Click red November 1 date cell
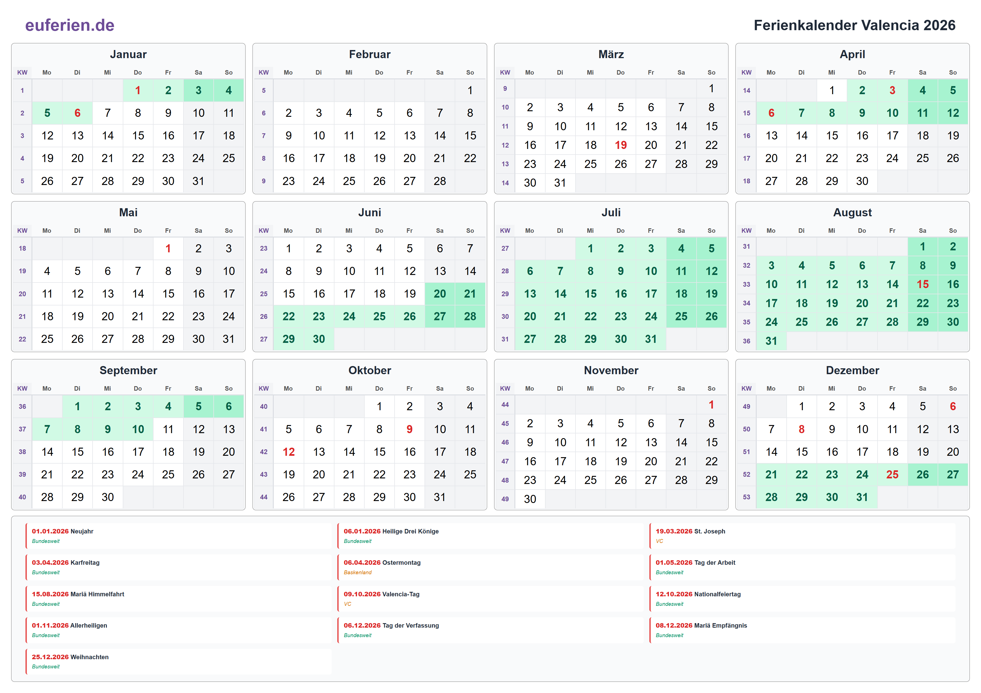The height and width of the screenshot is (693, 981). 711,405
